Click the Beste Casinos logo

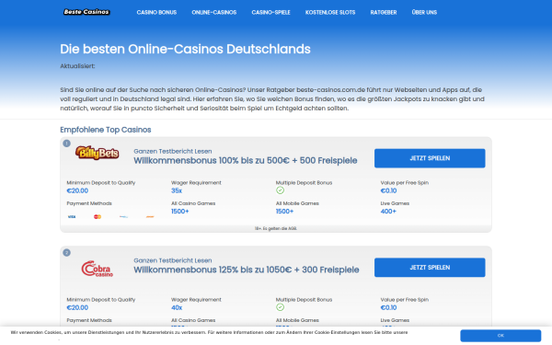pyautogui.click(x=86, y=12)
